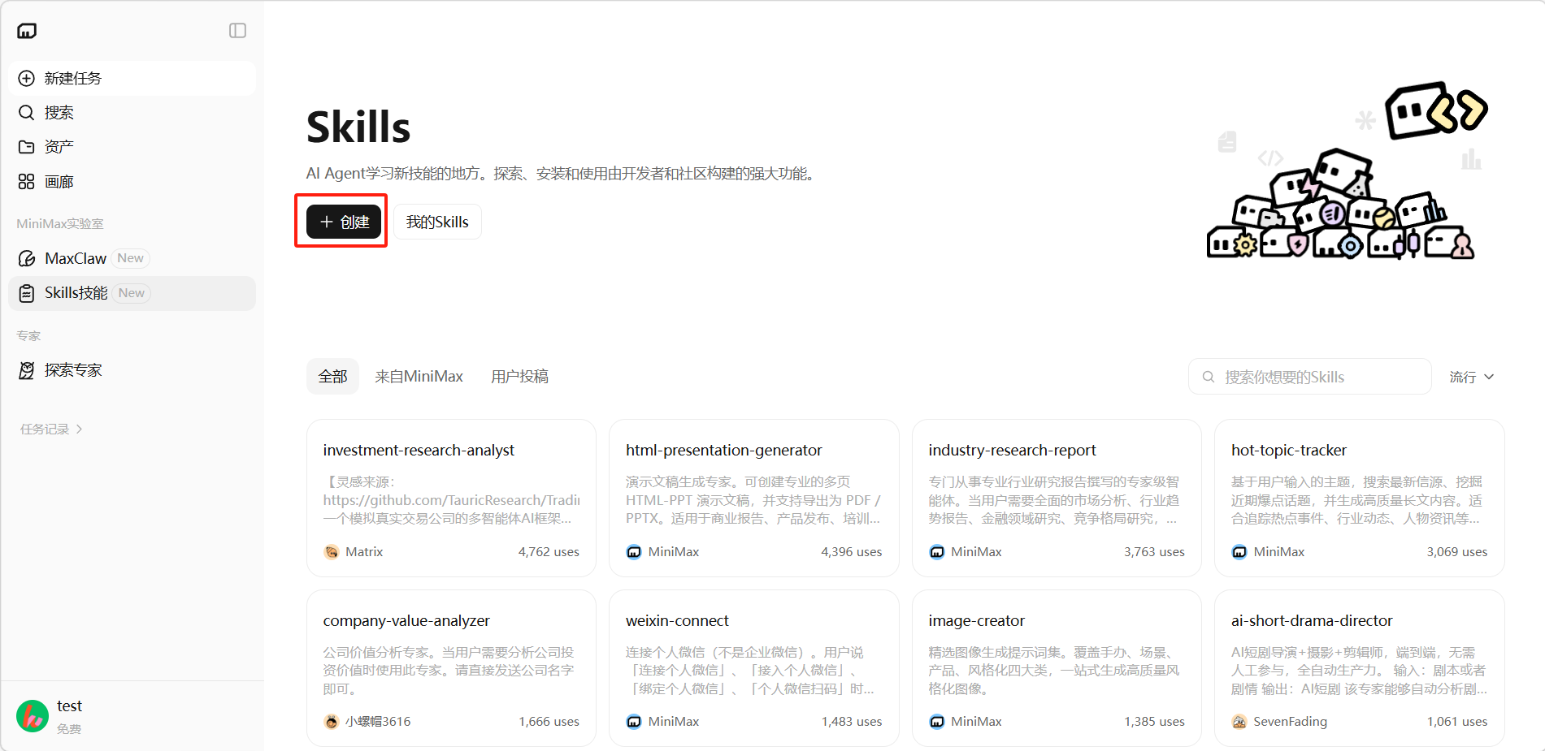Expand the 任务记录 task history chevron

(79, 429)
